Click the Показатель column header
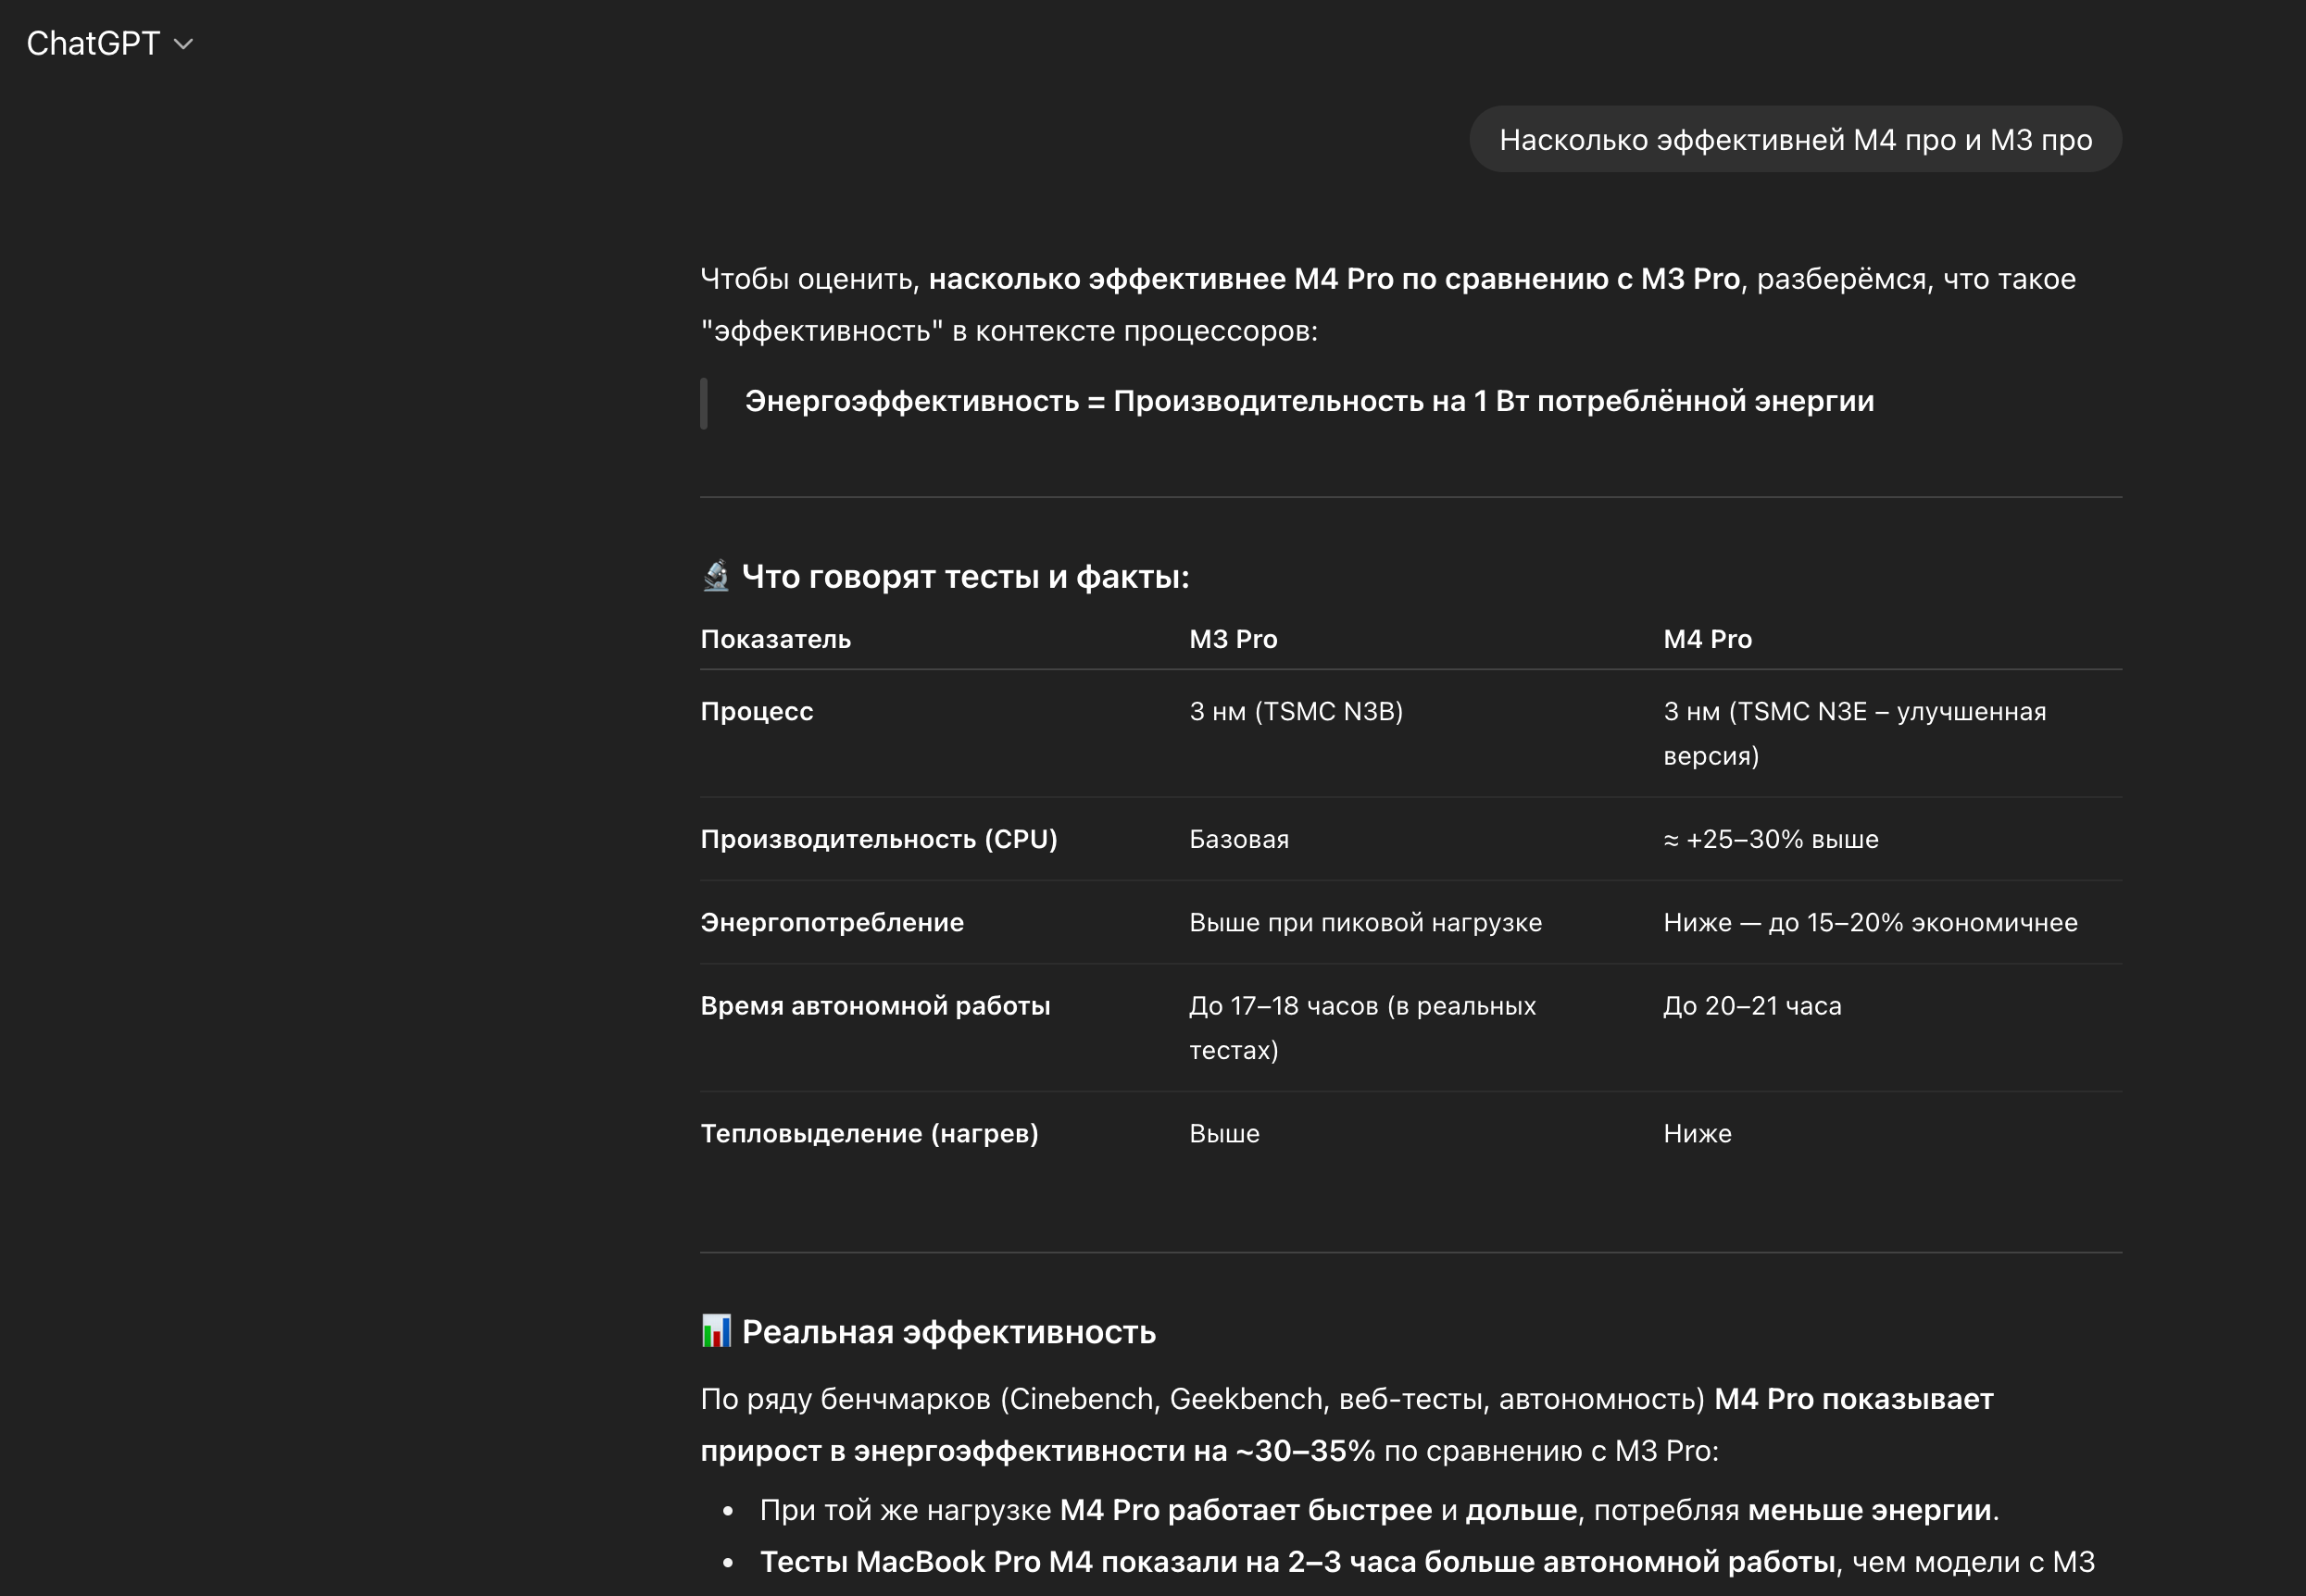 pos(775,639)
